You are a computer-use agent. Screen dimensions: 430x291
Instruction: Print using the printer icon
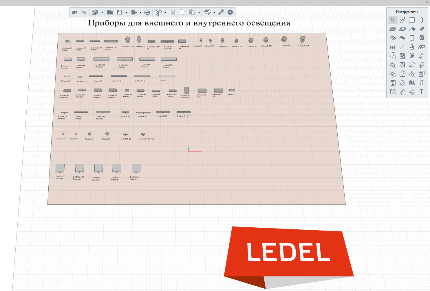(147, 12)
